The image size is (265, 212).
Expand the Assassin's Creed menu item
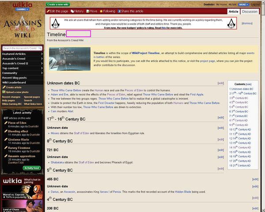(x=23, y=58)
